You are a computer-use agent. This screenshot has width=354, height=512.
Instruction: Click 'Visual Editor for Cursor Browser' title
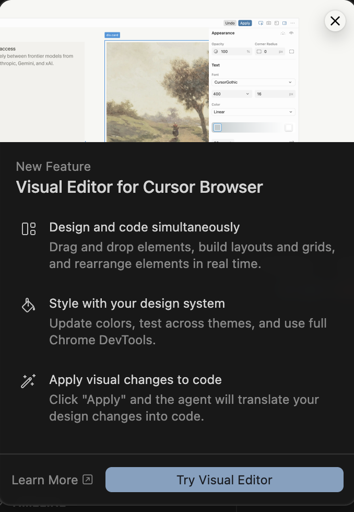point(139,187)
